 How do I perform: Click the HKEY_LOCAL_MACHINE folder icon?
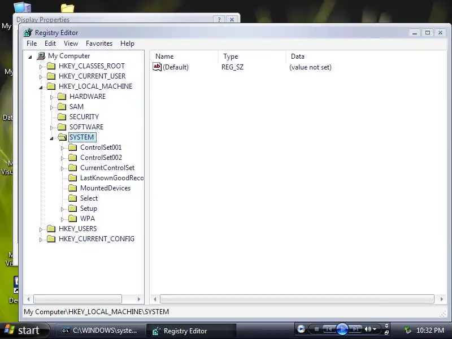[x=51, y=86]
